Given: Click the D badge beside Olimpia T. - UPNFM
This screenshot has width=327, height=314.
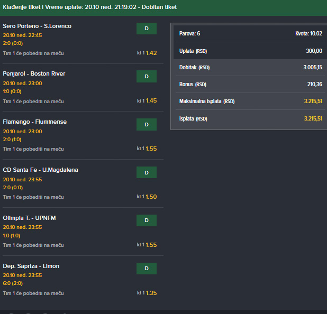Looking at the screenshot, I should click(147, 220).
